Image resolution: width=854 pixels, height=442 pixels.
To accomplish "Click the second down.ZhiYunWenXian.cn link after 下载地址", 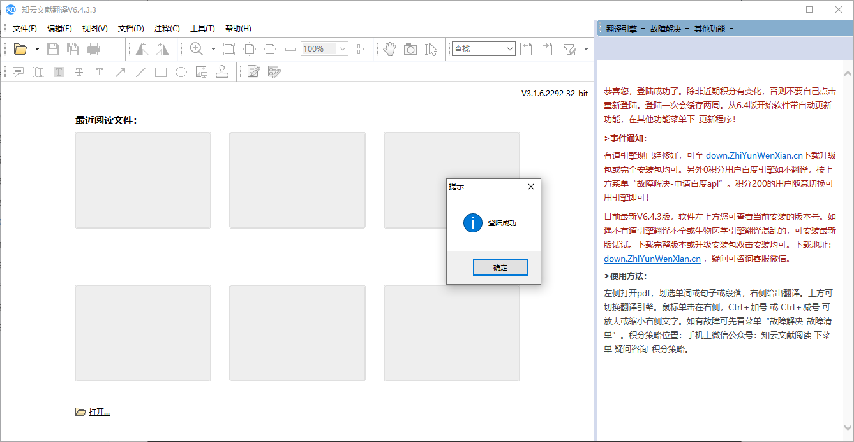I will click(652, 259).
